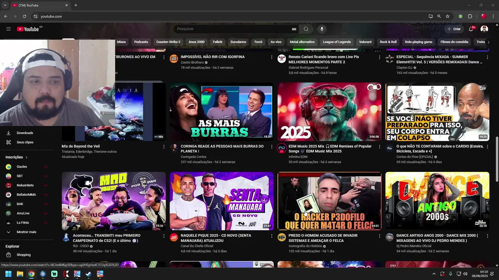The width and height of the screenshot is (499, 280).
Task: Select the Metal alternativo chip
Action: coord(302,42)
